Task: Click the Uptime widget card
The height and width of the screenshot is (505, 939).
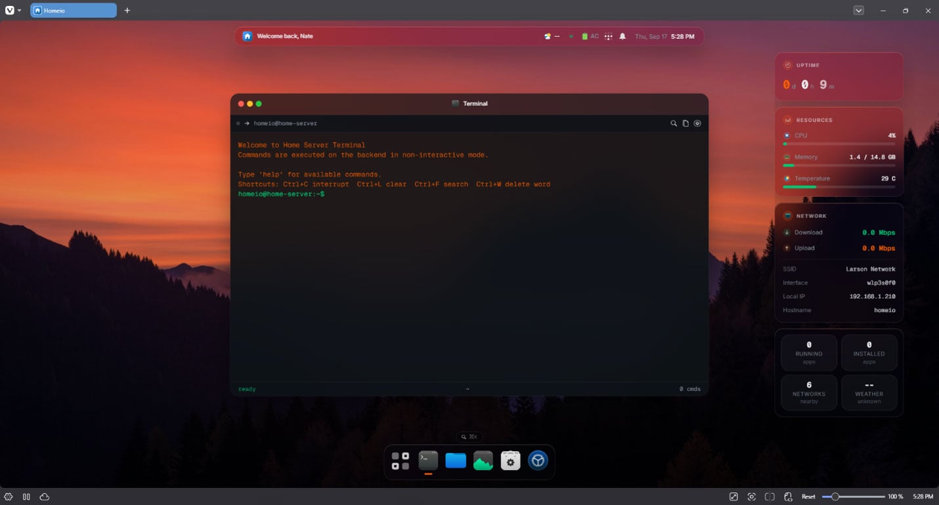Action: [839, 77]
